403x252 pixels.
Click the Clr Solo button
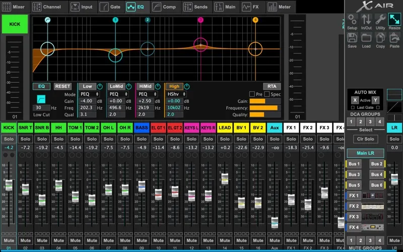(366, 139)
